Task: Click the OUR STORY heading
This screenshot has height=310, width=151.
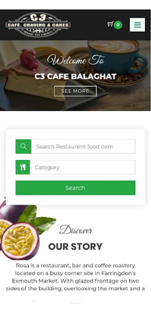Action: point(75,247)
